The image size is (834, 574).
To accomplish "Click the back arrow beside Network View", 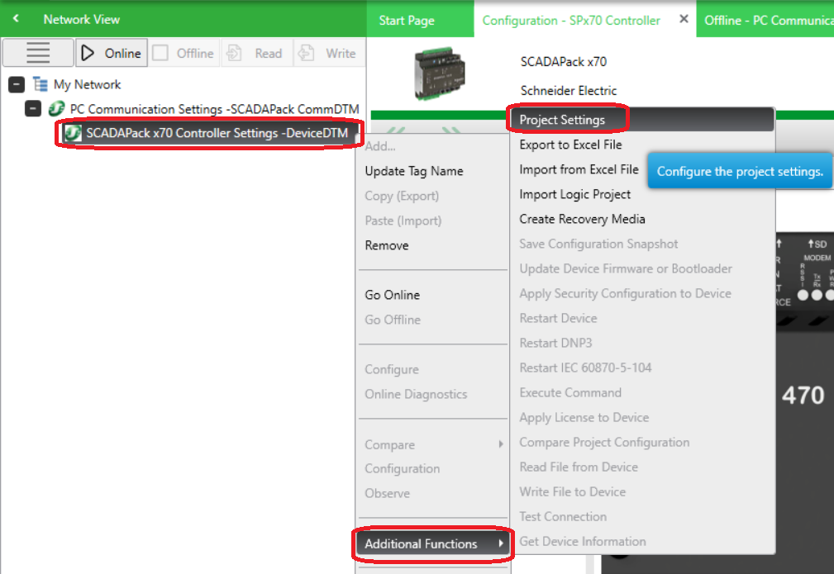I will [x=16, y=19].
